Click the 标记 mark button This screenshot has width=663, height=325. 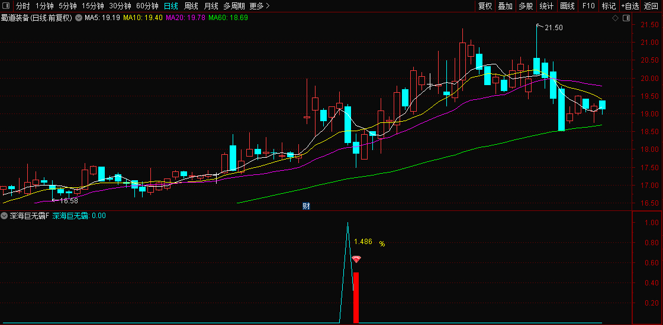tap(609, 6)
